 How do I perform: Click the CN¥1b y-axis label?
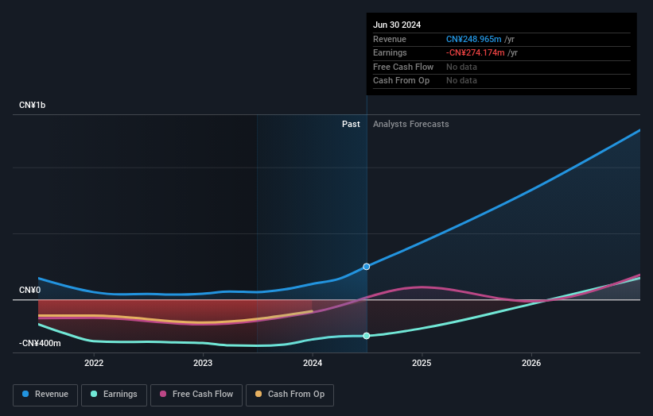click(x=32, y=105)
